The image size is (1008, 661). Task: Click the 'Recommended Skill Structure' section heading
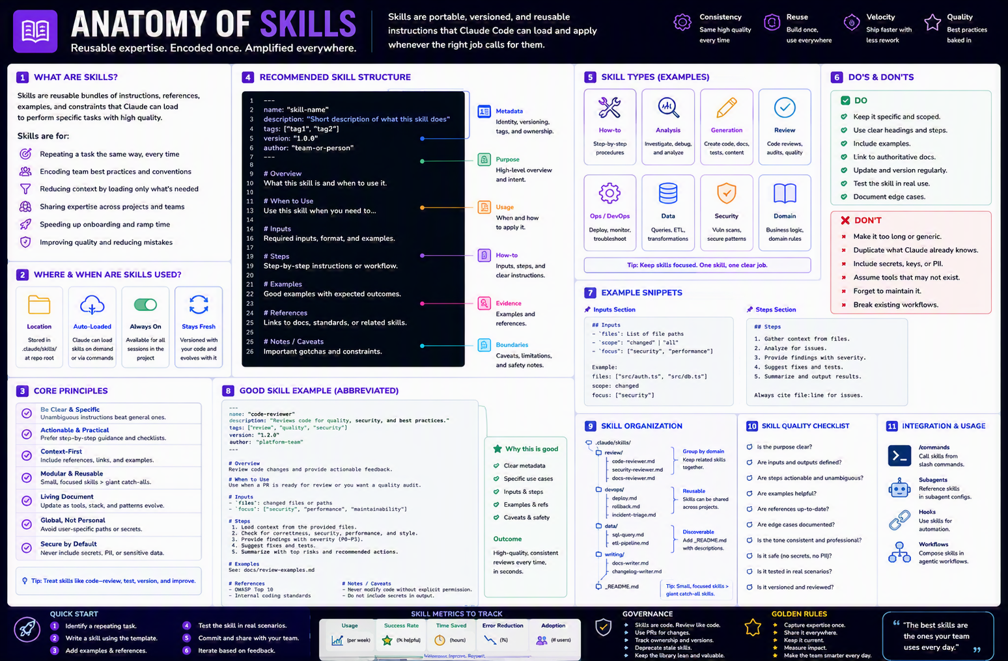pos(335,77)
